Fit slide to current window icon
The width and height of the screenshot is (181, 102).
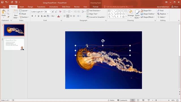(178, 100)
